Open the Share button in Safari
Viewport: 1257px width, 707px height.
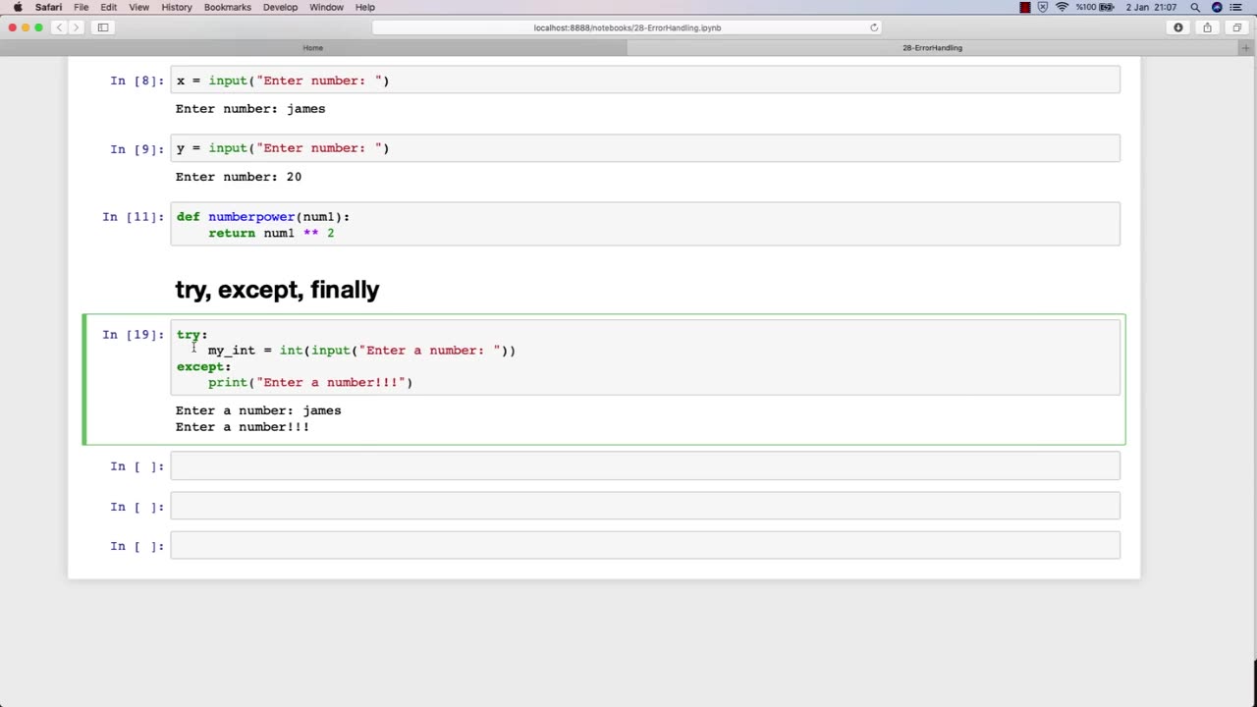coord(1208,27)
